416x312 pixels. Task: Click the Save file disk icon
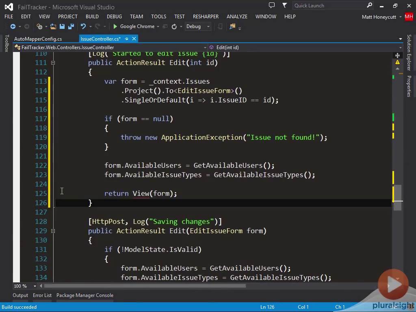[x=62, y=26]
